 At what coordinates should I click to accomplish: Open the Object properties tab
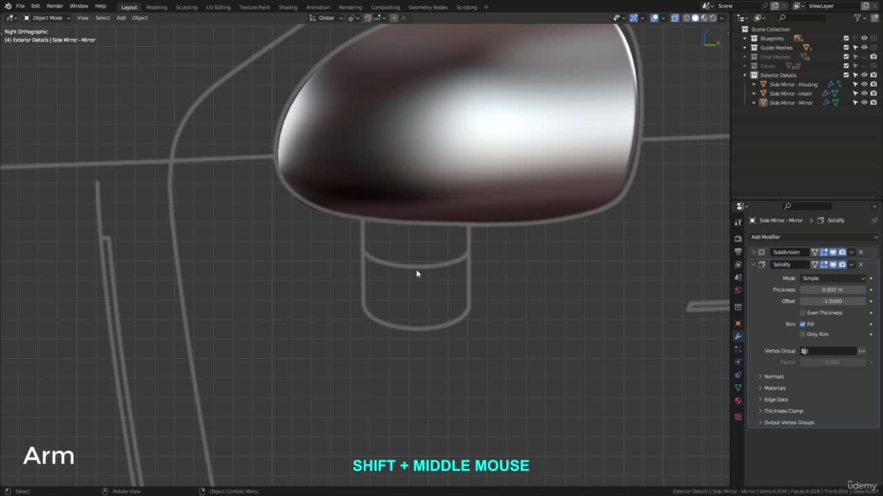click(738, 323)
